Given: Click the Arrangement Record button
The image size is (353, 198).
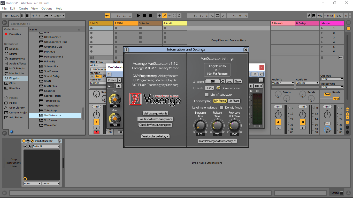Looking at the screenshot, I should pyautogui.click(x=150, y=16).
